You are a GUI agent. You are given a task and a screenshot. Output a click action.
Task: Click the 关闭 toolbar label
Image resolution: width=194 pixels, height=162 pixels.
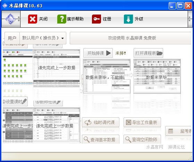click(43, 19)
